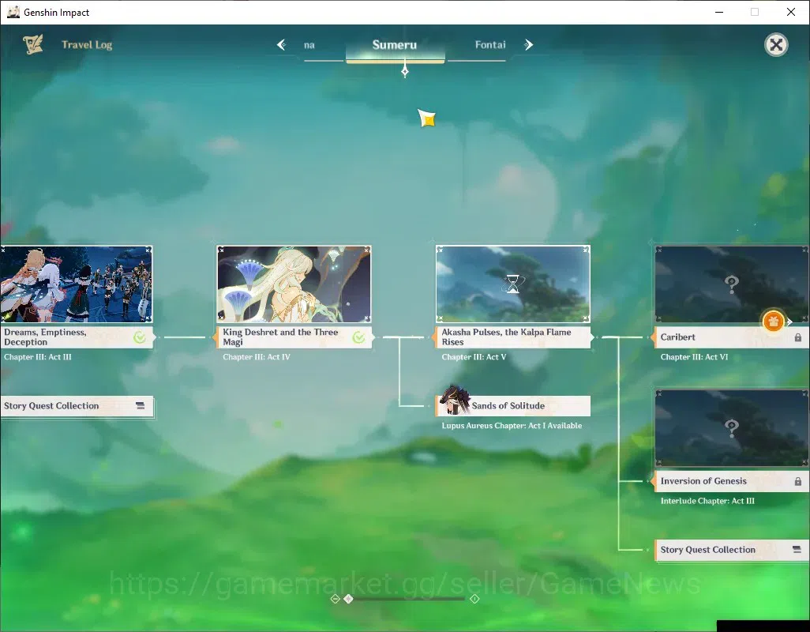Click the Caribert quest title bar
810x632 pixels.
pyautogui.click(x=732, y=337)
